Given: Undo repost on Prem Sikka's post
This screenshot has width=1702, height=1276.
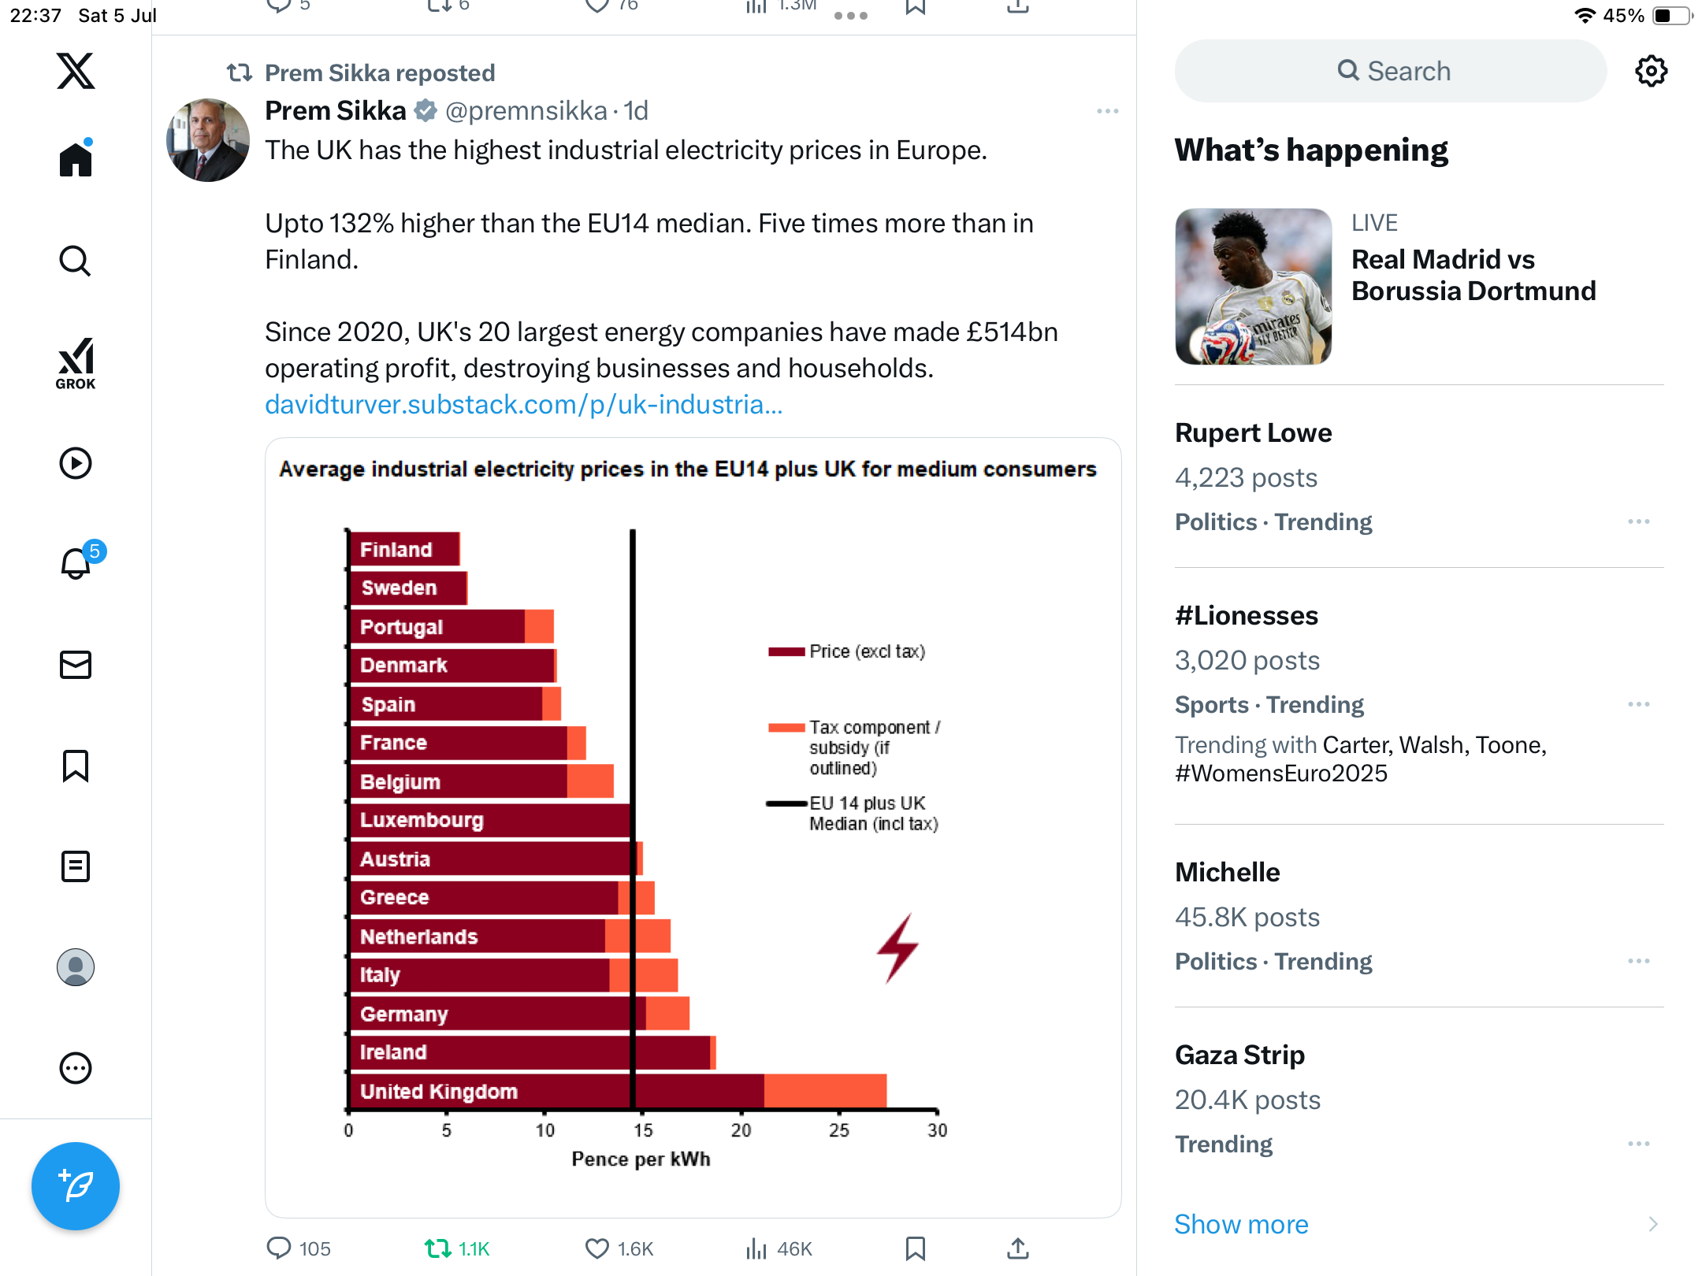Looking at the screenshot, I should [x=438, y=1248].
